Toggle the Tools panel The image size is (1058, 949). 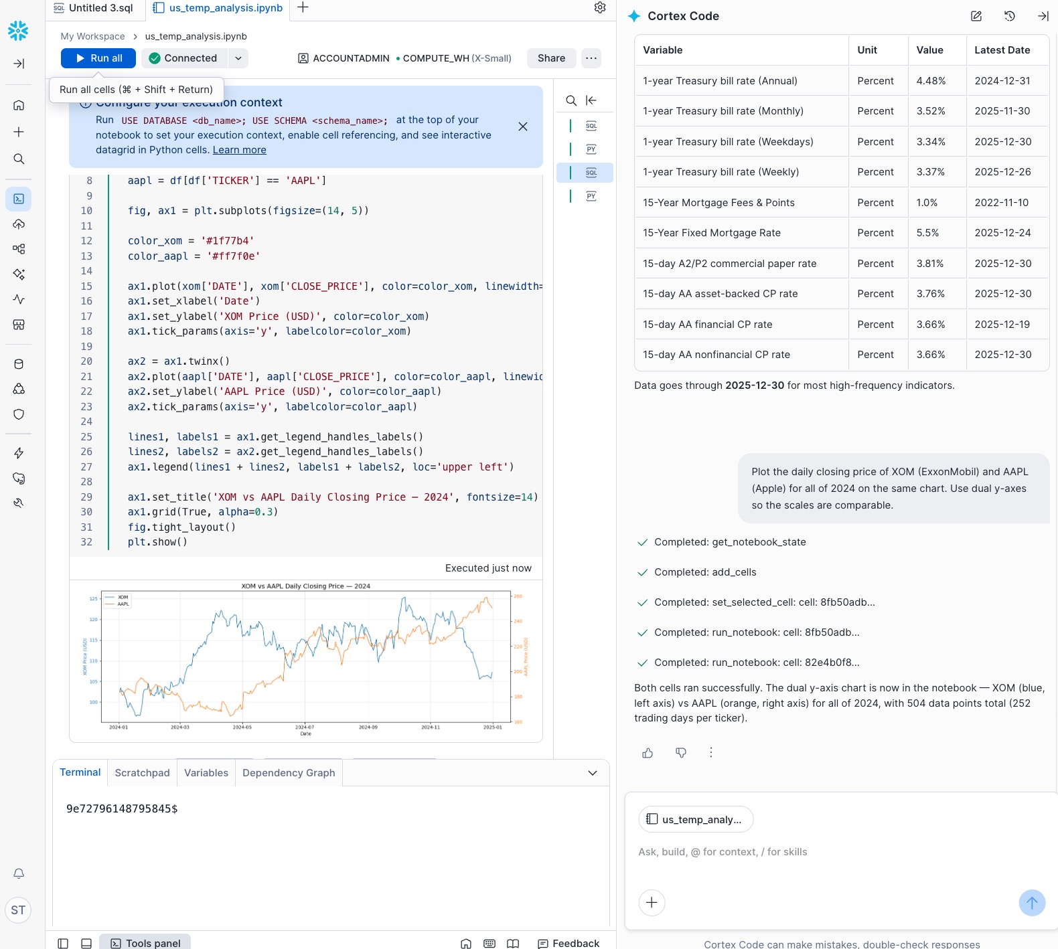145,942
